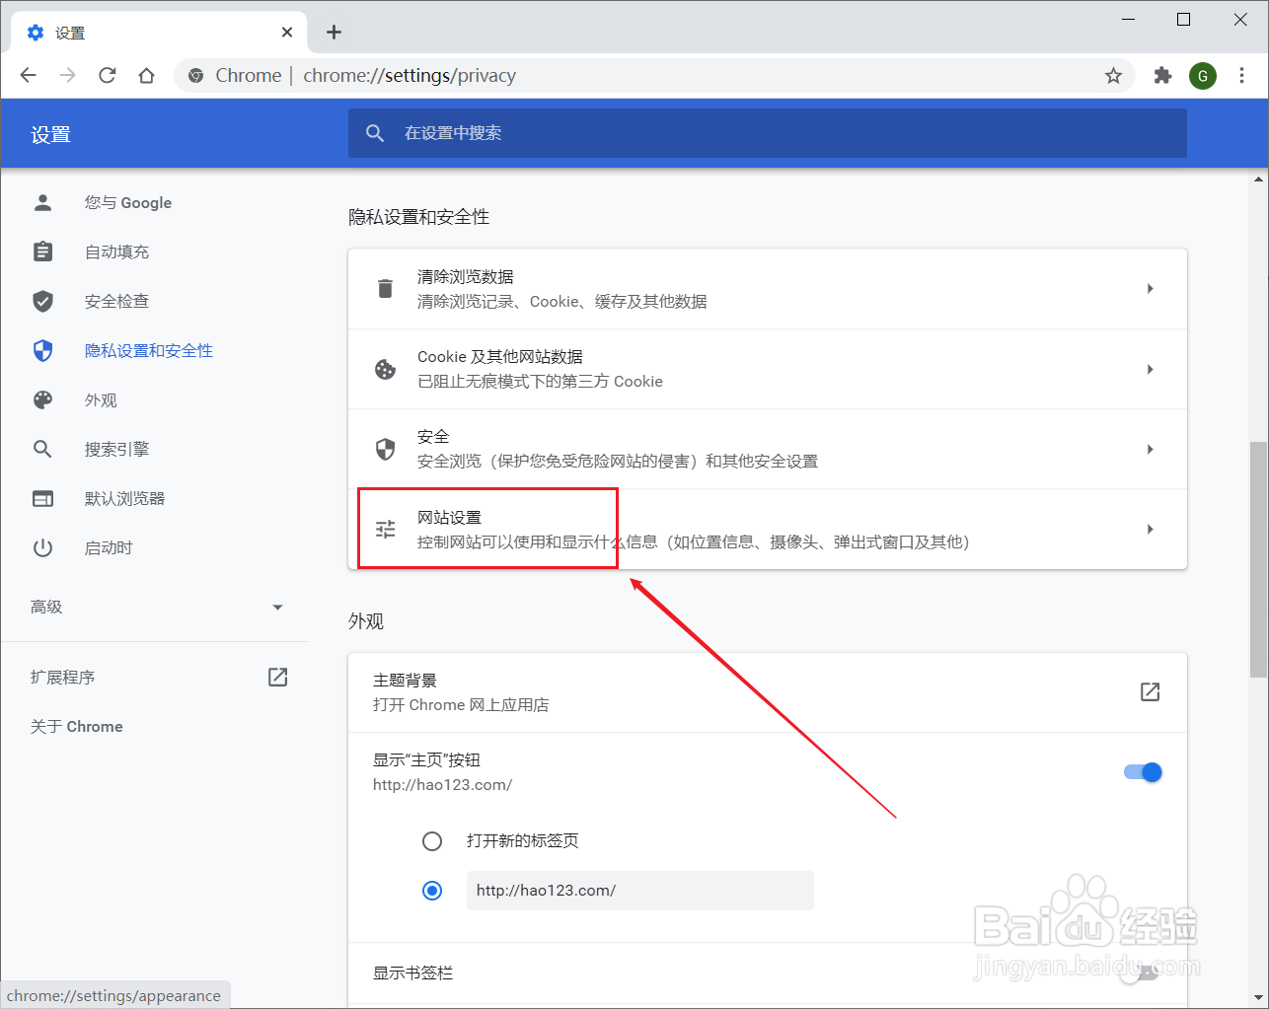The image size is (1269, 1009).
Task: Expand the 安全 row arrow
Action: 1150,448
